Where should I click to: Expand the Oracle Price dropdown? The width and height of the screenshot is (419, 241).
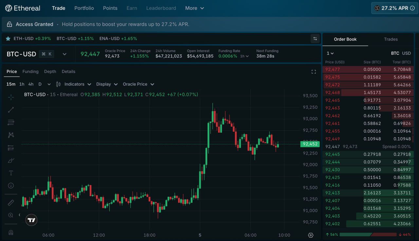[x=138, y=84]
